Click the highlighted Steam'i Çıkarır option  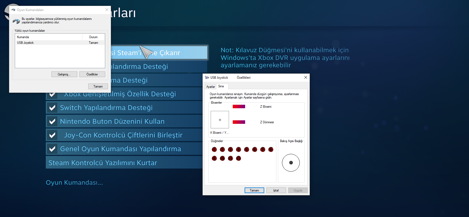[159, 53]
